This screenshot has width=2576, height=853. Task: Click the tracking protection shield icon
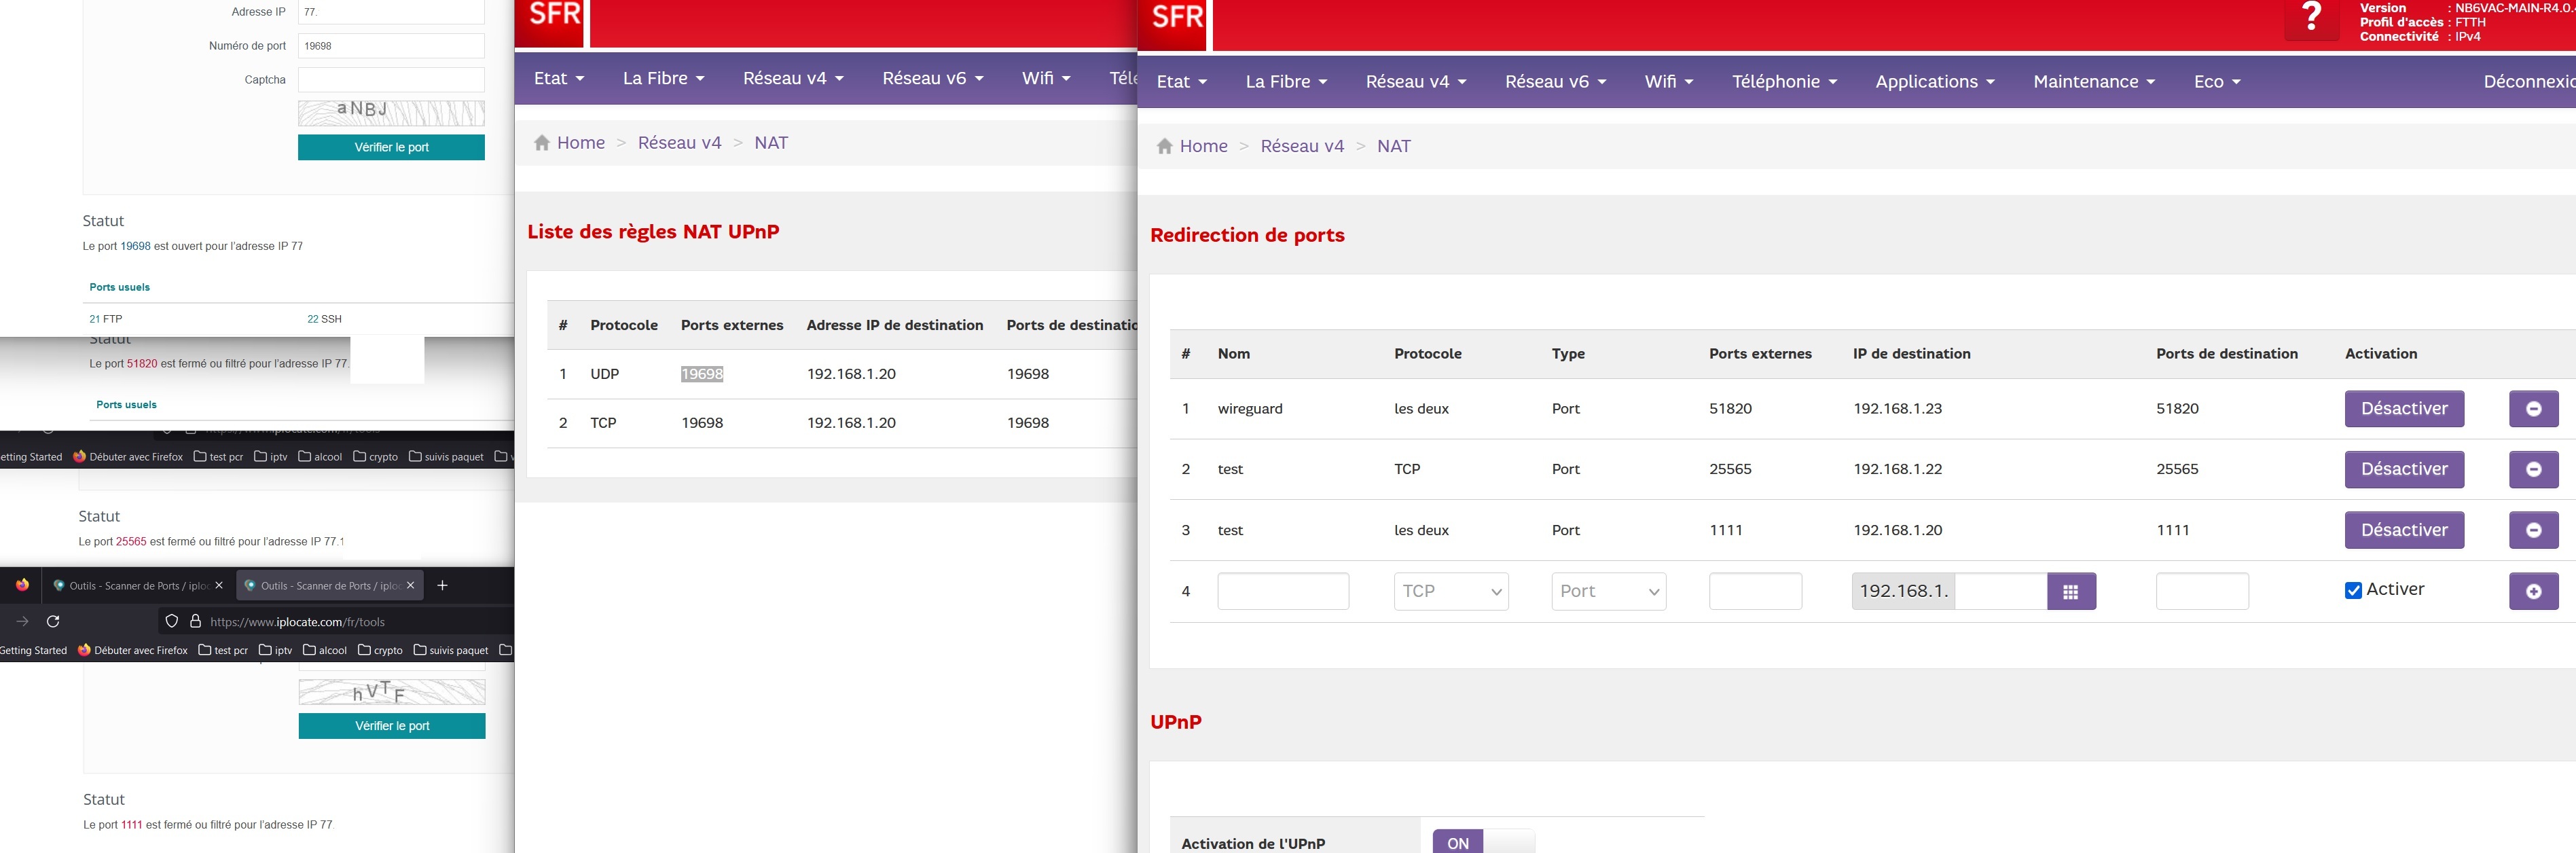172,621
